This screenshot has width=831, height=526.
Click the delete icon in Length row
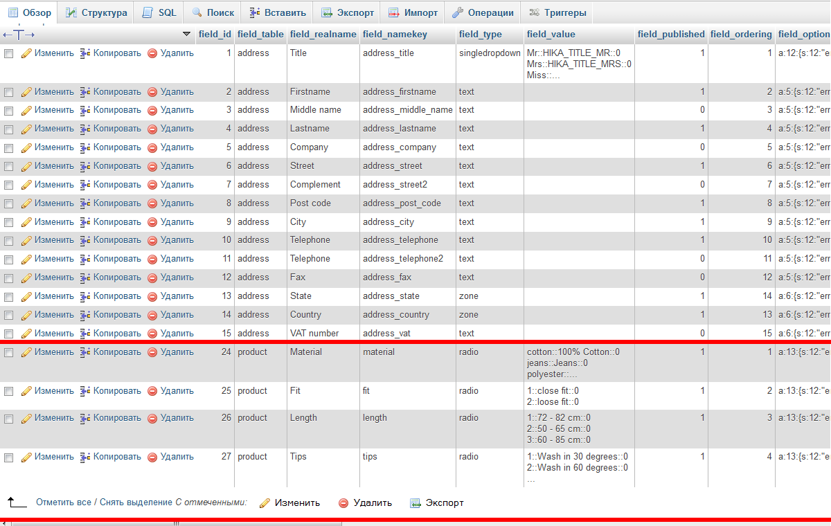pos(152,418)
